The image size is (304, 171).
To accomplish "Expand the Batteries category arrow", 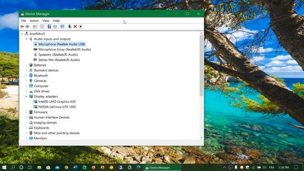I will [x=27, y=65].
